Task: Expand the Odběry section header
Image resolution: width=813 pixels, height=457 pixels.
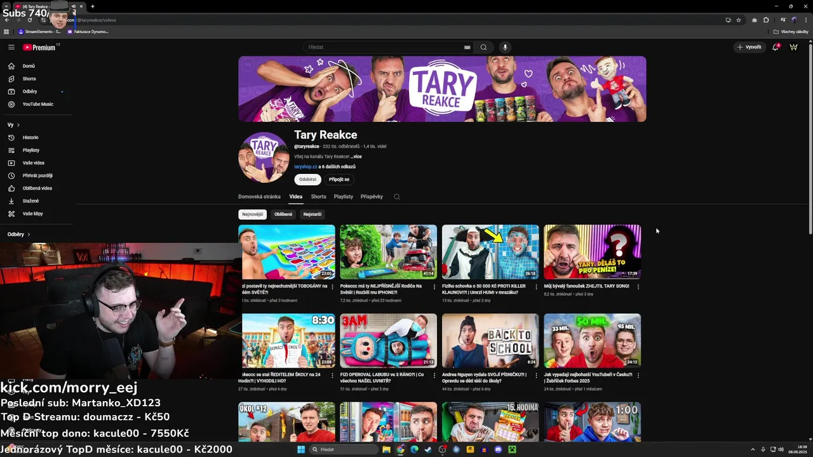Action: point(19,234)
